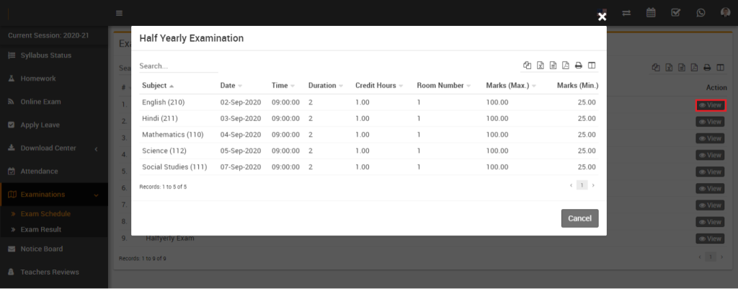Viewport: 738px width, 289px height.
Task: Close the modal with the X icon
Action: (603, 16)
